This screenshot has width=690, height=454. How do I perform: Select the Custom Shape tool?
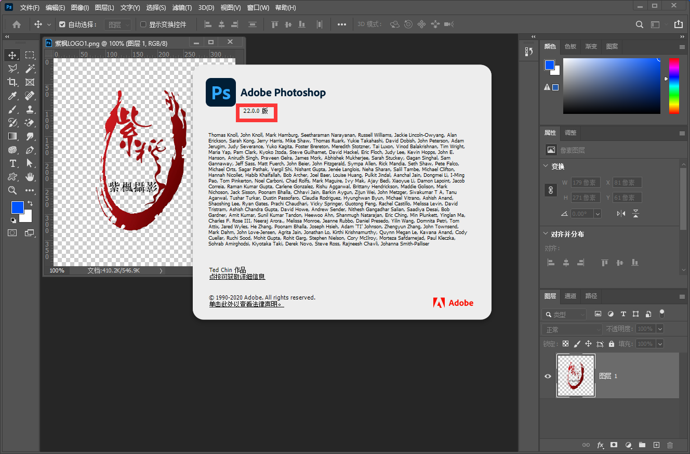12,177
